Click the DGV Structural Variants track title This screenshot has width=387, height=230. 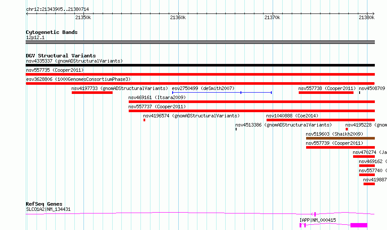[x=61, y=56]
